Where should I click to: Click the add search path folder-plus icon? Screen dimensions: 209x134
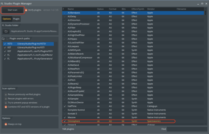click(x=3, y=39)
